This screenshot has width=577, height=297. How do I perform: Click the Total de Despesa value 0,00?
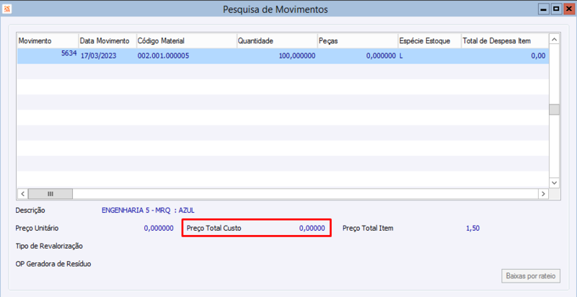[x=505, y=56]
